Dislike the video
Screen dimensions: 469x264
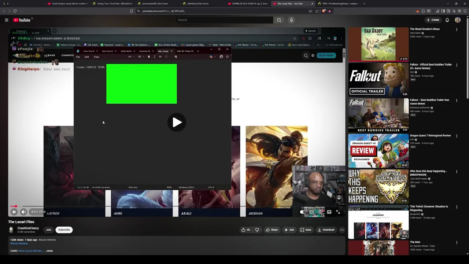(257, 230)
